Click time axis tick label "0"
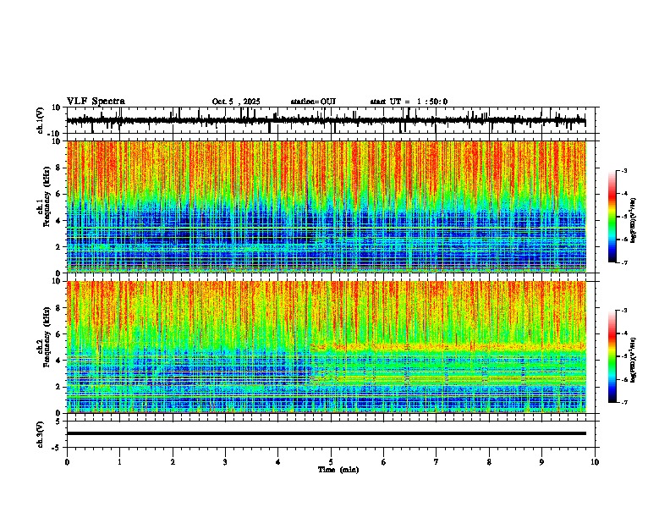The height and width of the screenshot is (518, 670). (x=67, y=462)
